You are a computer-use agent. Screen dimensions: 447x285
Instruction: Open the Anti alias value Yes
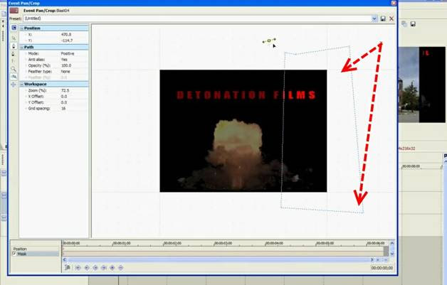[x=65, y=60]
